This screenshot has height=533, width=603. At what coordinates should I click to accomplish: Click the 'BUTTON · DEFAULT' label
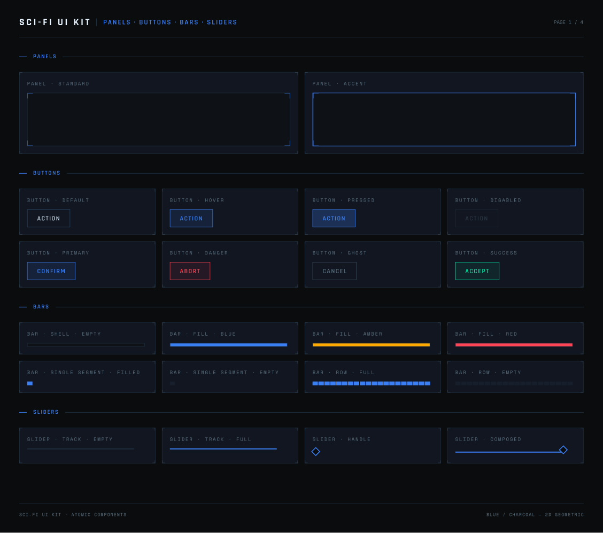[58, 200]
